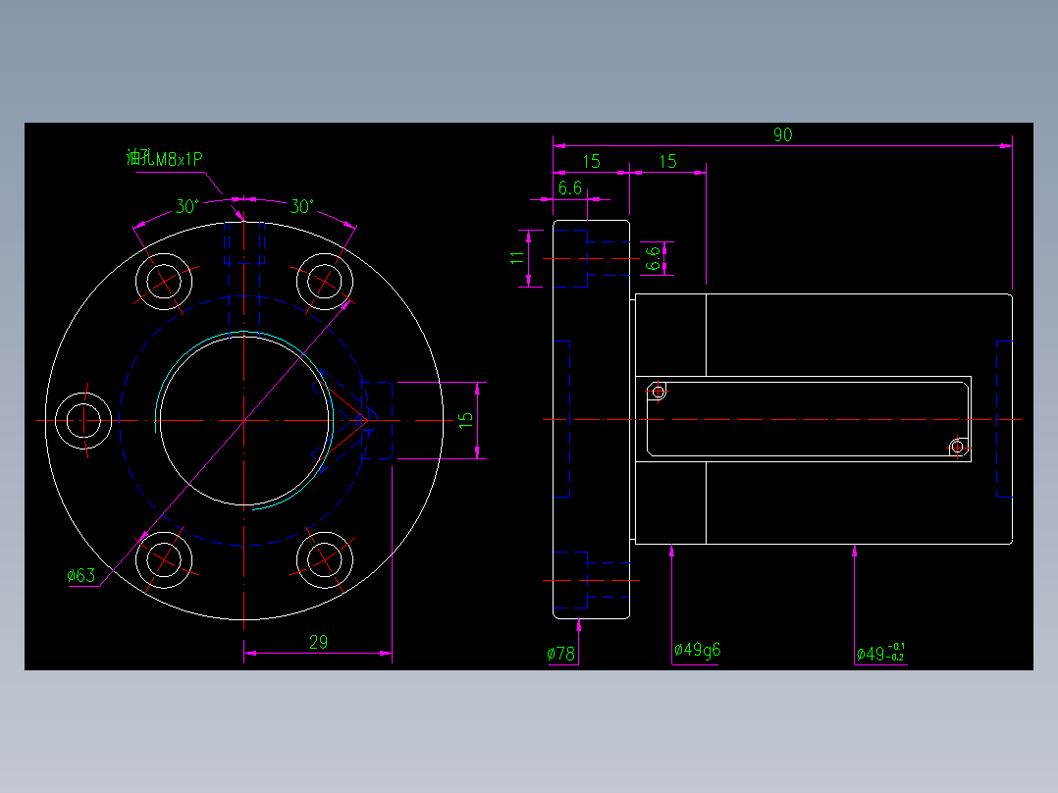The height and width of the screenshot is (793, 1058).
Task: Click the 90 overall length dimension
Action: pos(783,134)
